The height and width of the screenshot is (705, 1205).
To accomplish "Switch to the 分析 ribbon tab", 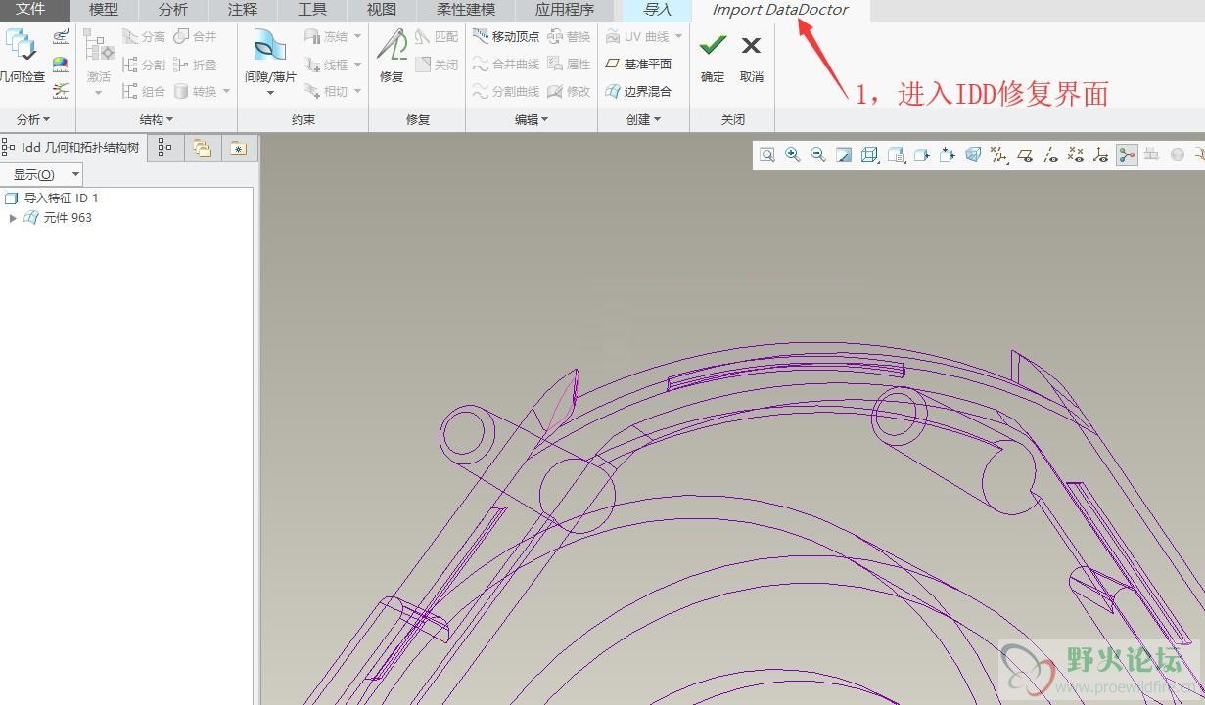I will tap(173, 10).
